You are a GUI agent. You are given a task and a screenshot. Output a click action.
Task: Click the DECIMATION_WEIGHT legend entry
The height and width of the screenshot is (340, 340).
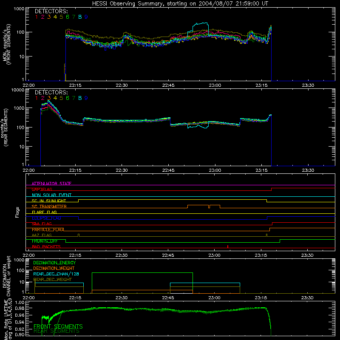tap(54, 269)
